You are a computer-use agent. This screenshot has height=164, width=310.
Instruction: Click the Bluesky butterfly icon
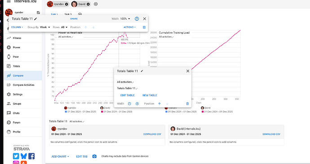tap(23, 156)
